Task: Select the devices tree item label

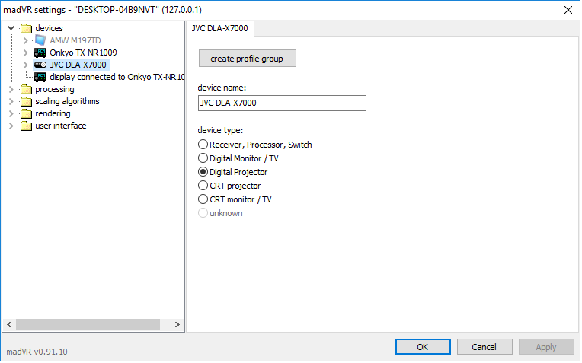Action: [x=49, y=28]
